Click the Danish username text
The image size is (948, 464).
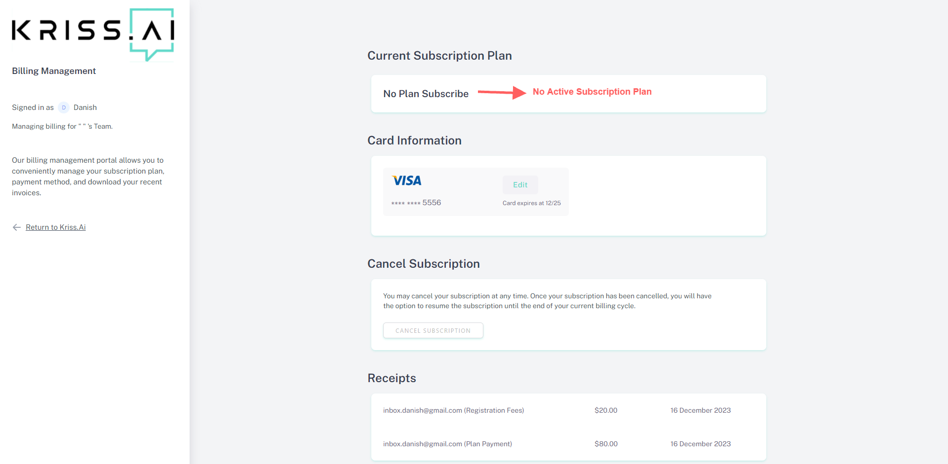(x=85, y=107)
